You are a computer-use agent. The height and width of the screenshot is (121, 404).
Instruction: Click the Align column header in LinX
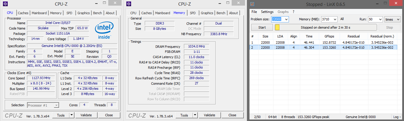pyautogui.click(x=293, y=36)
